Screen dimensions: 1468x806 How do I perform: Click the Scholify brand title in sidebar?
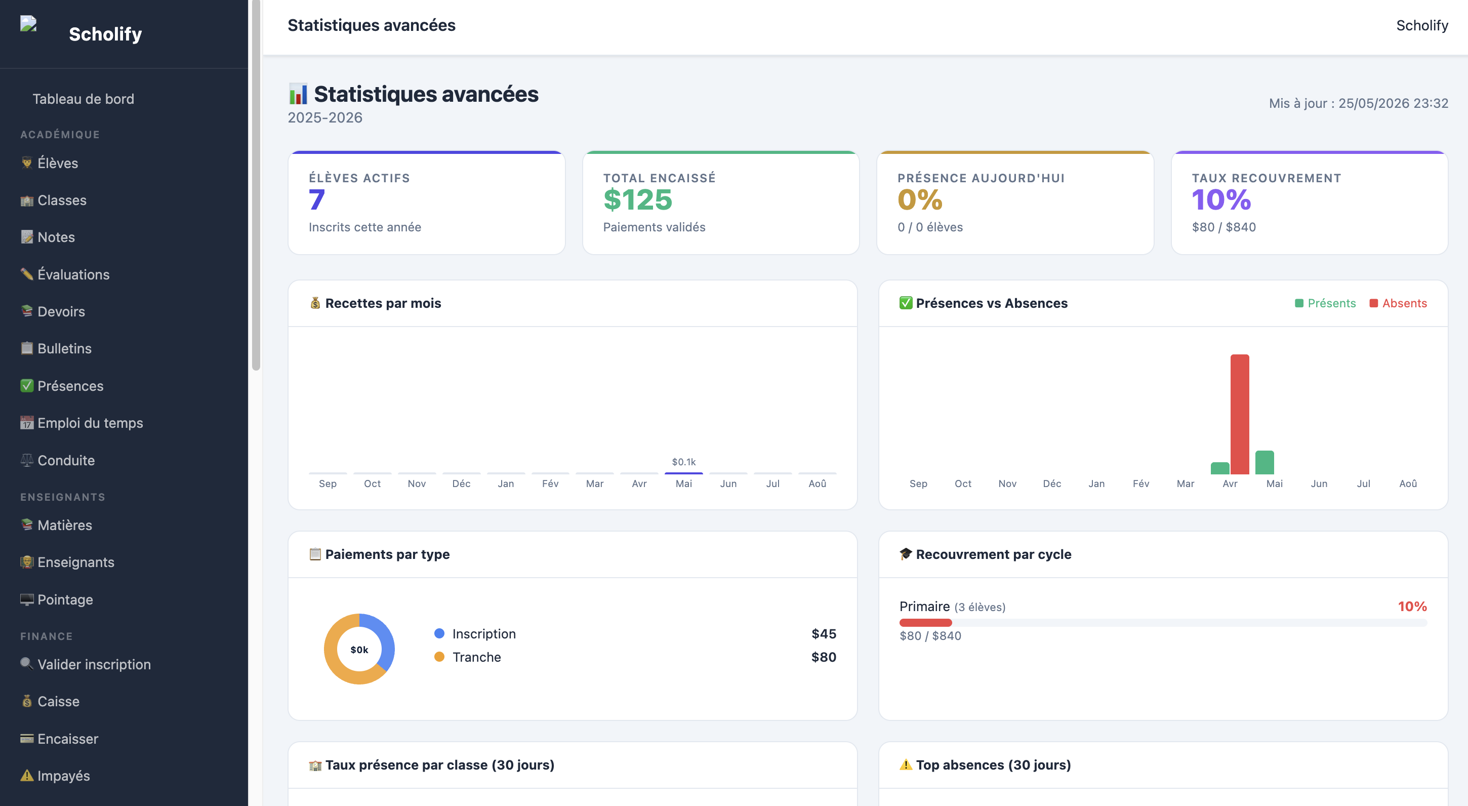pyautogui.click(x=105, y=34)
